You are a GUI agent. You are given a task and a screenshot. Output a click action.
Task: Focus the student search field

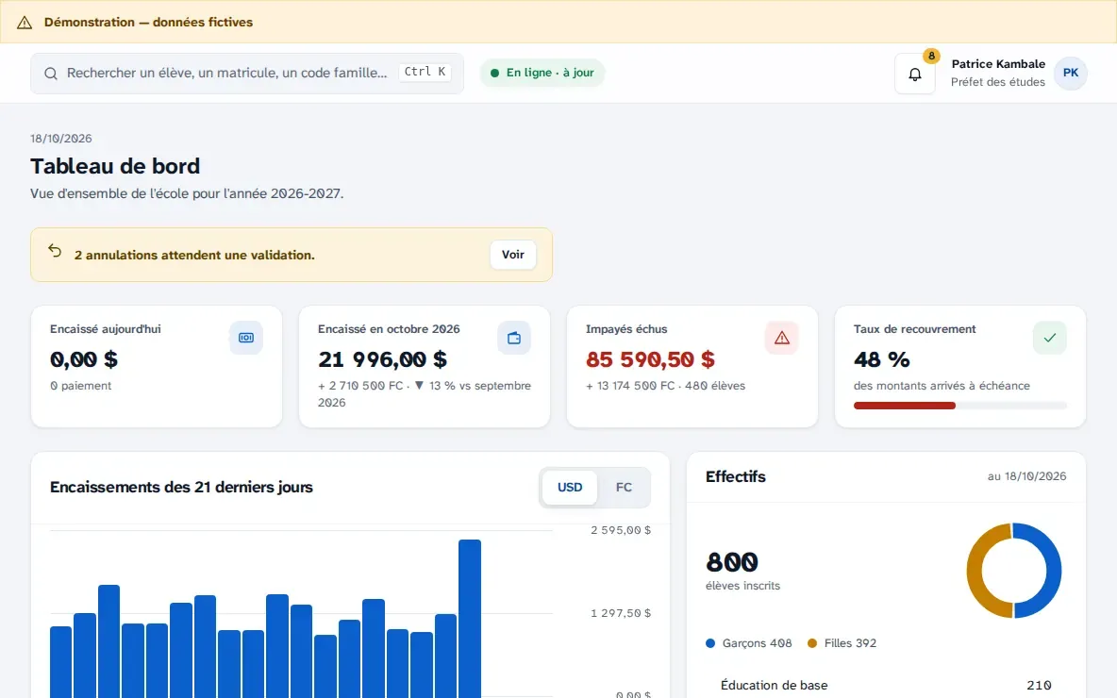246,74
